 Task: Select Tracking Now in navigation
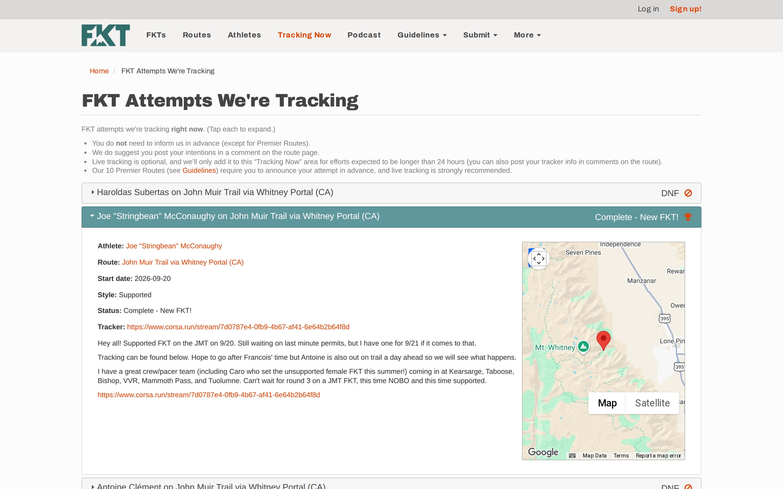(x=304, y=35)
